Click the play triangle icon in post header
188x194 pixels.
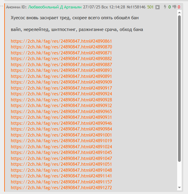(158, 7)
